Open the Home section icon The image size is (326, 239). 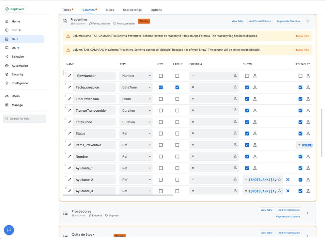coord(7,22)
